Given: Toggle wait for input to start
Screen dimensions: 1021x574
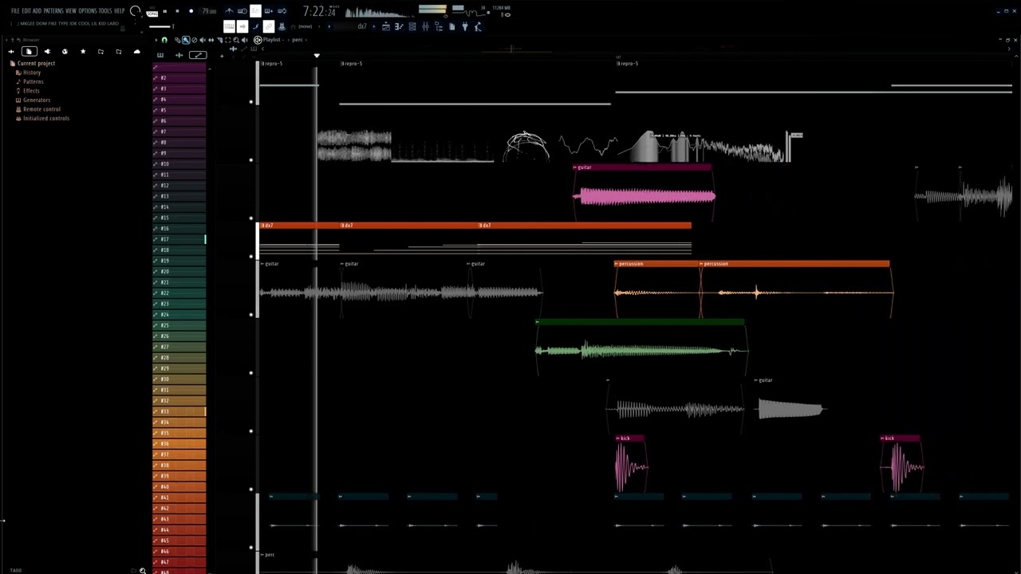Looking at the screenshot, I should (x=242, y=11).
